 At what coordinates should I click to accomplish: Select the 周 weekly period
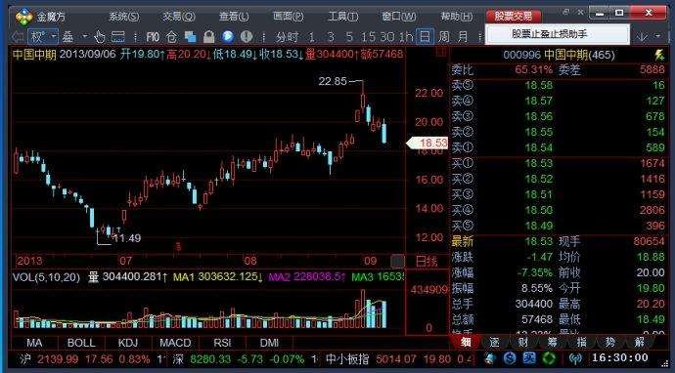pos(444,37)
